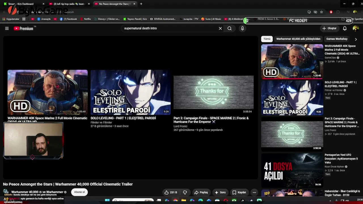The image size is (363, 204).
Task: Open 'Habersizler - İlker Canikligil' video title
Action: point(342,193)
